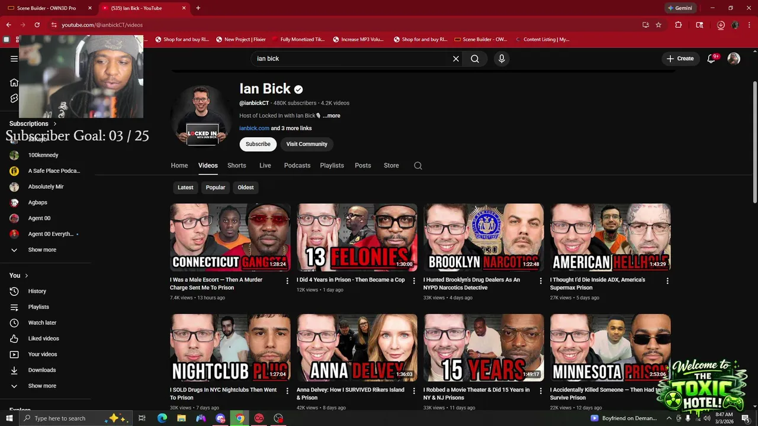Bookmark this page with the star icon
This screenshot has width=758, height=426.
pyautogui.click(x=659, y=25)
